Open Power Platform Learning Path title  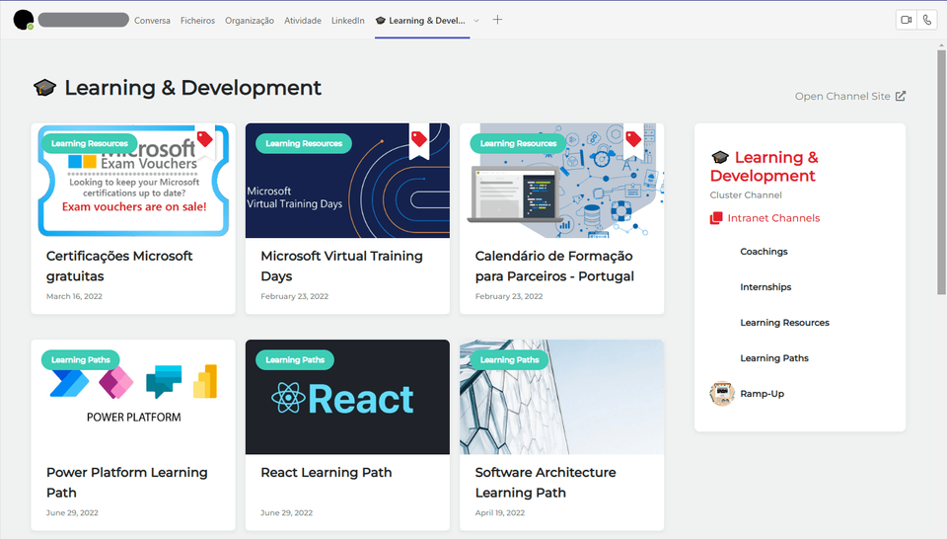pyautogui.click(x=127, y=482)
